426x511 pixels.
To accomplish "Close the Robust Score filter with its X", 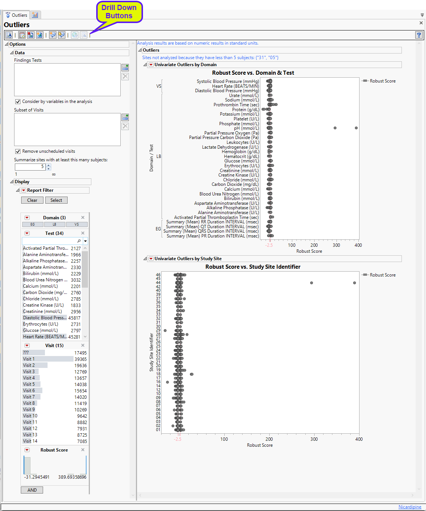I will pos(83,450).
